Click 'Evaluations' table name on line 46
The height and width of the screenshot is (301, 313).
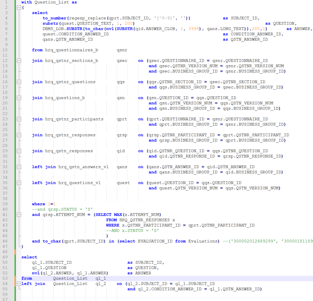(203, 241)
